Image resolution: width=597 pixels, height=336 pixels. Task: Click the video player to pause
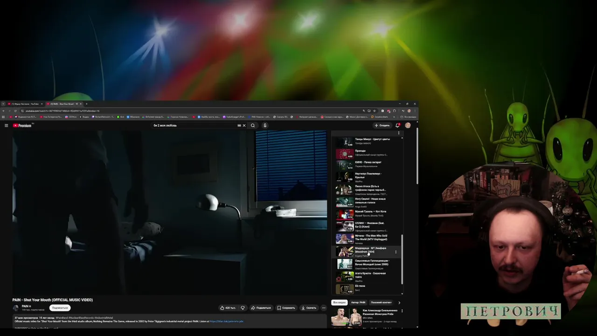(x=170, y=212)
